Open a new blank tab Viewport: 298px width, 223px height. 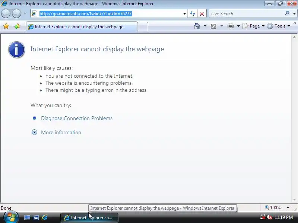143,27
